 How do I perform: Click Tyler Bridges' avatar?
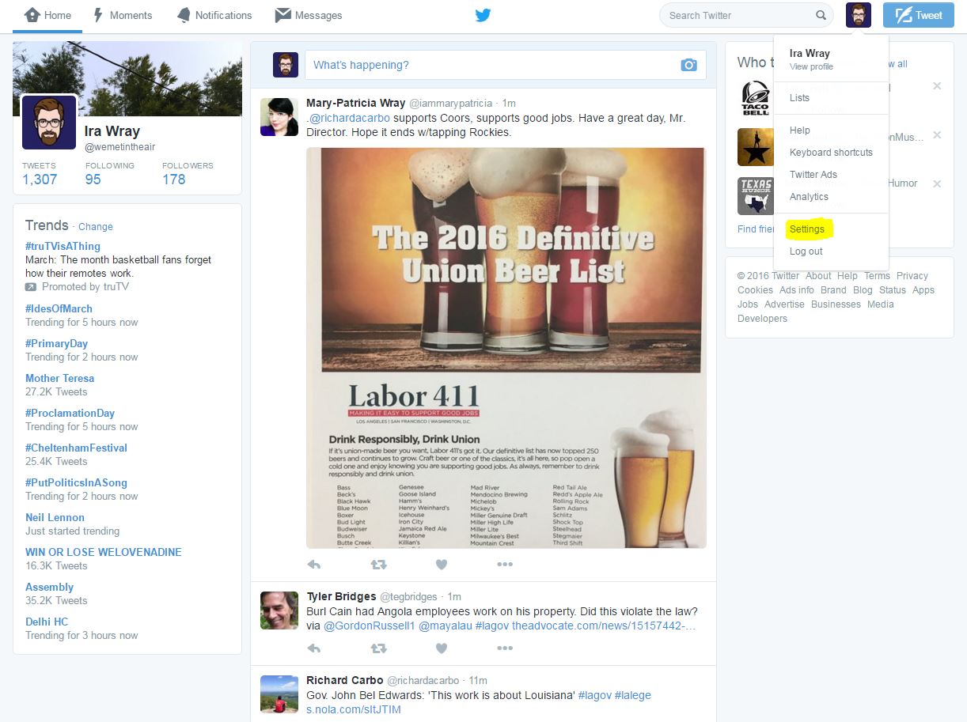(279, 610)
